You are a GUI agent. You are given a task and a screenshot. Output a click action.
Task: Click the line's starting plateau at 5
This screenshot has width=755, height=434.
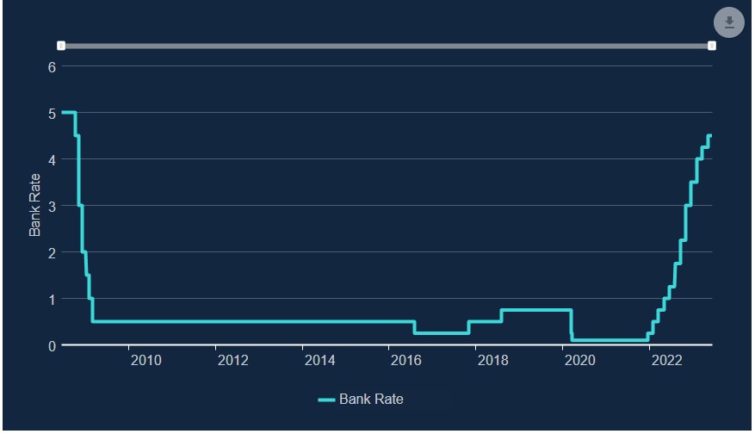tap(68, 113)
